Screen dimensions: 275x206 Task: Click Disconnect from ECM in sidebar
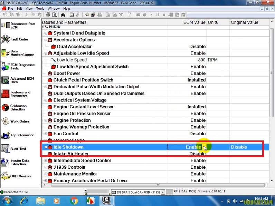click(x=18, y=26)
